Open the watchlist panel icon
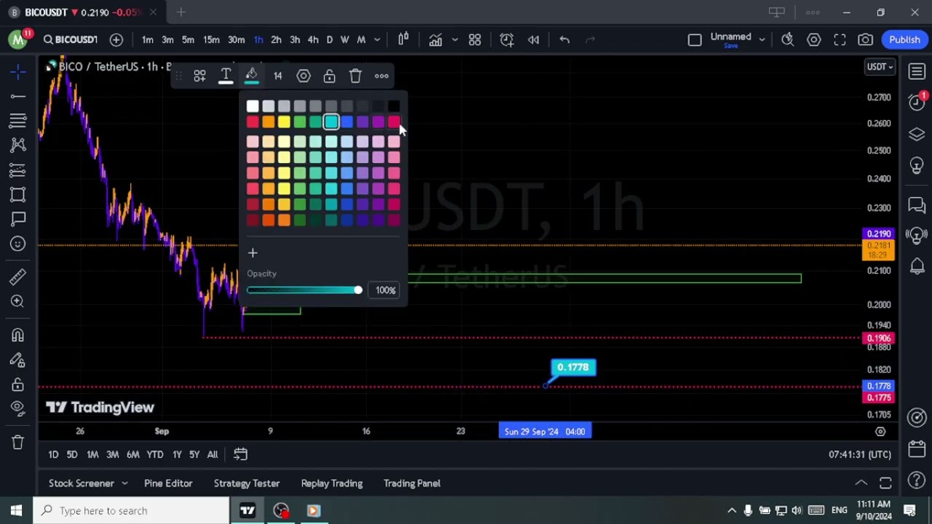Image resolution: width=932 pixels, height=524 pixels. (917, 71)
